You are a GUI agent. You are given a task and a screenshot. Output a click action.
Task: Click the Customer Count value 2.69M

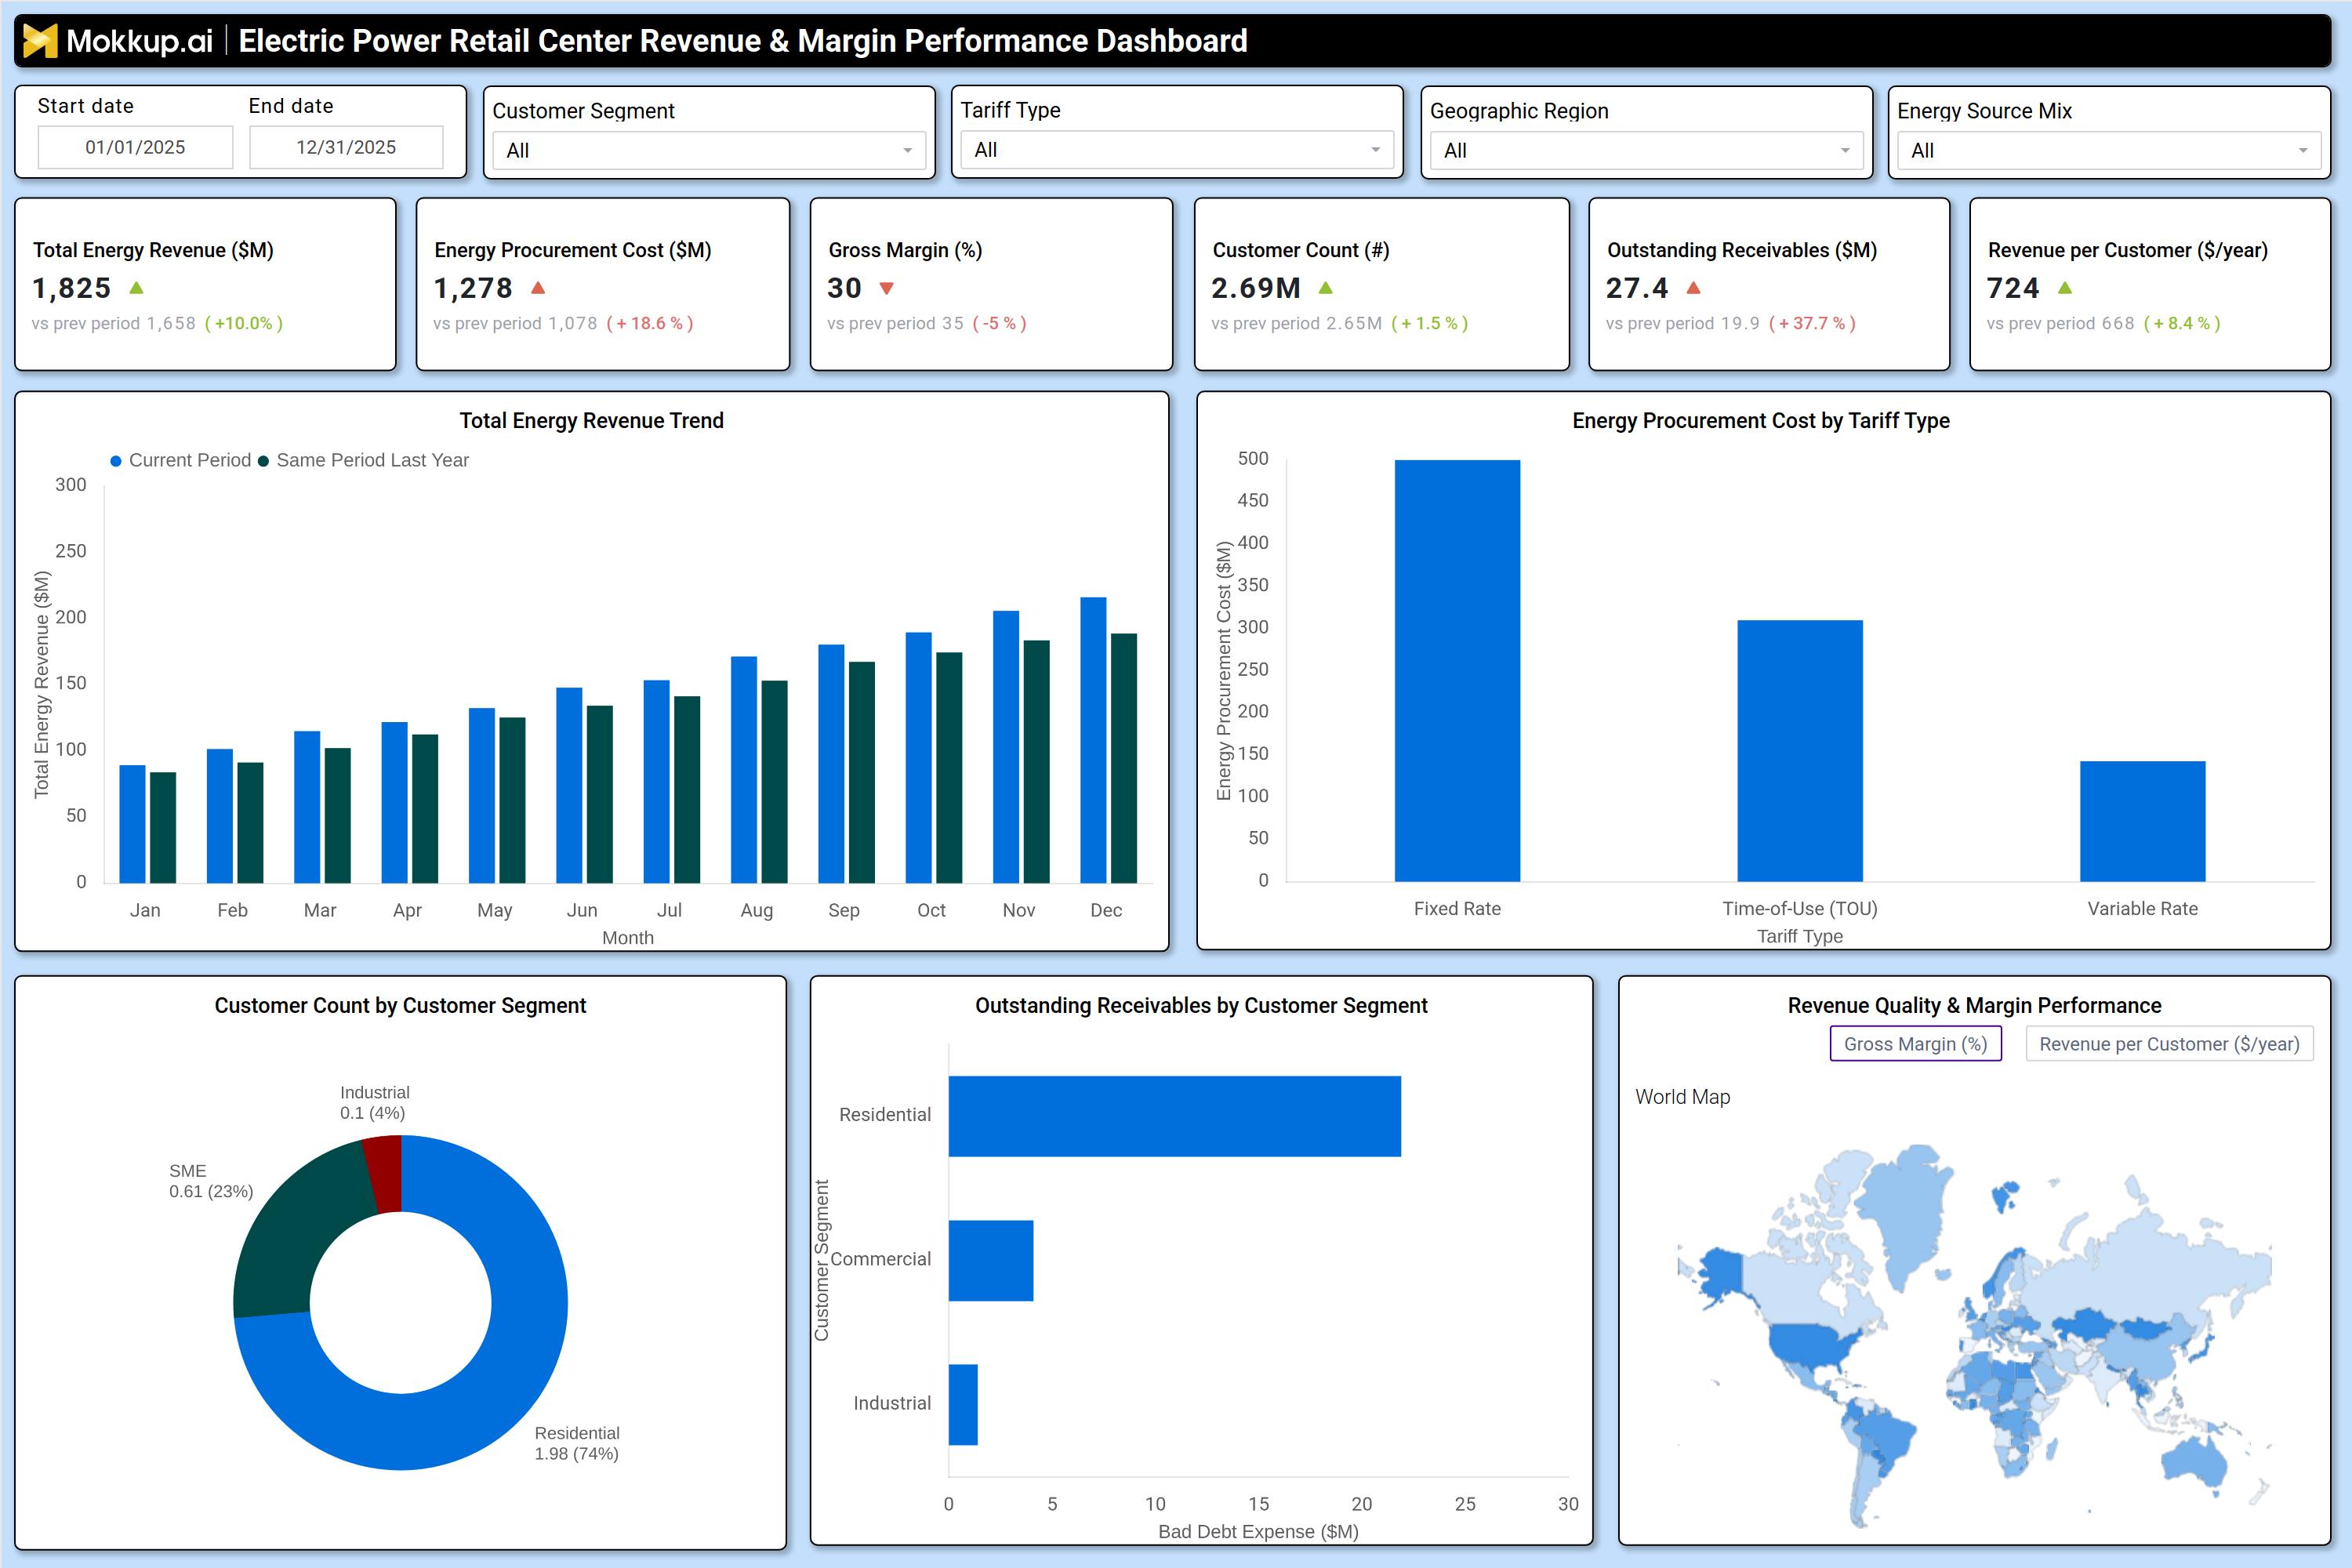[x=1256, y=288]
